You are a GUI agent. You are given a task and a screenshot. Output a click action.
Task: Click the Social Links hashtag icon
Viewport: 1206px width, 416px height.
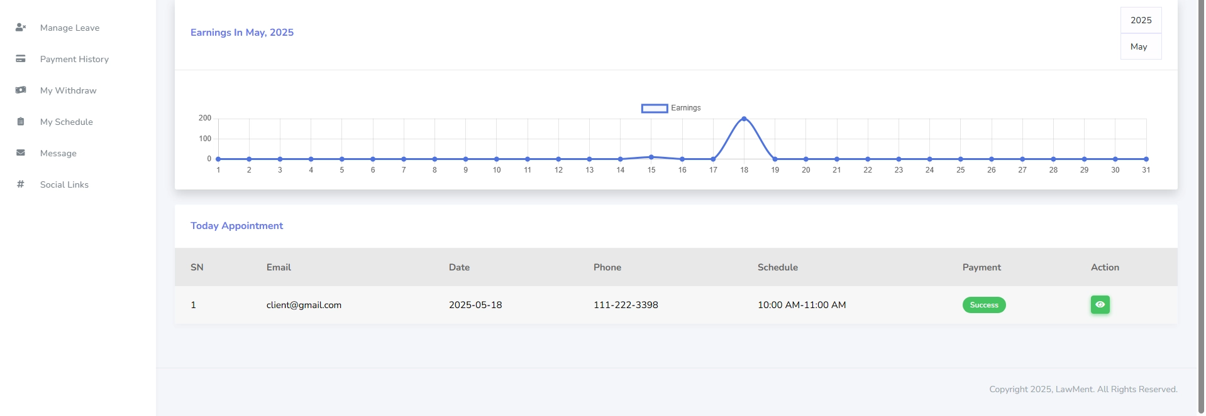click(x=21, y=184)
